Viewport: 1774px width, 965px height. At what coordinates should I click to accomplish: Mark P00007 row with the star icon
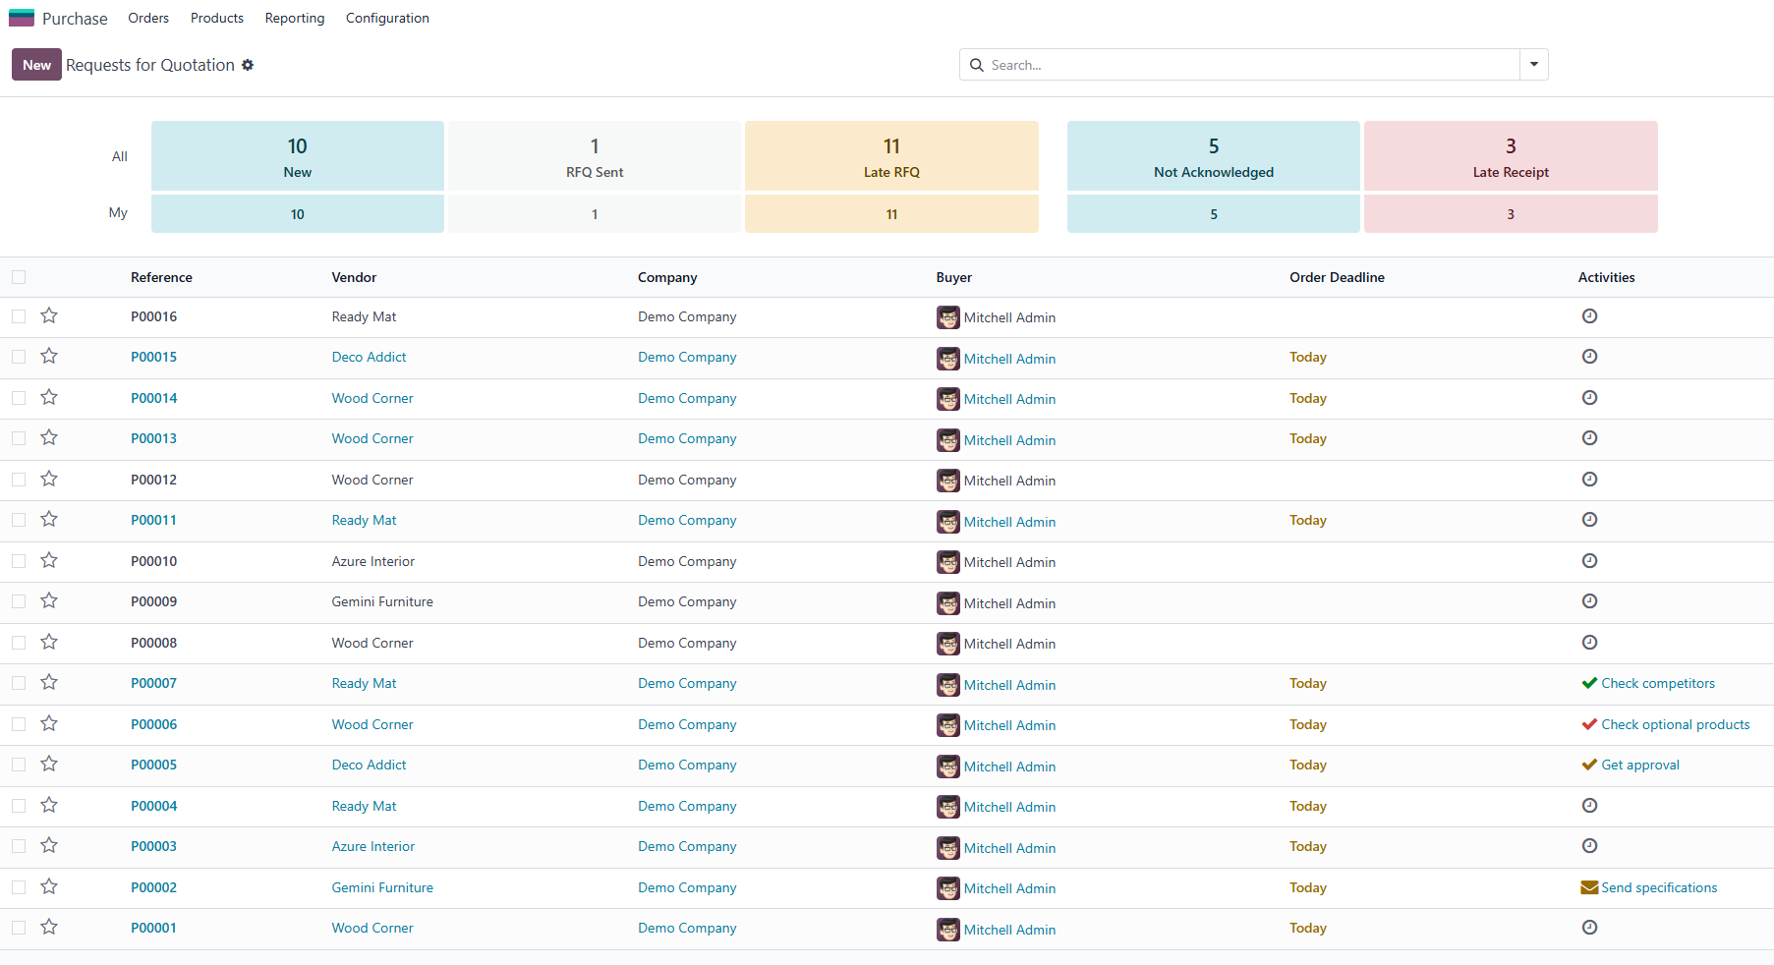[x=49, y=682]
